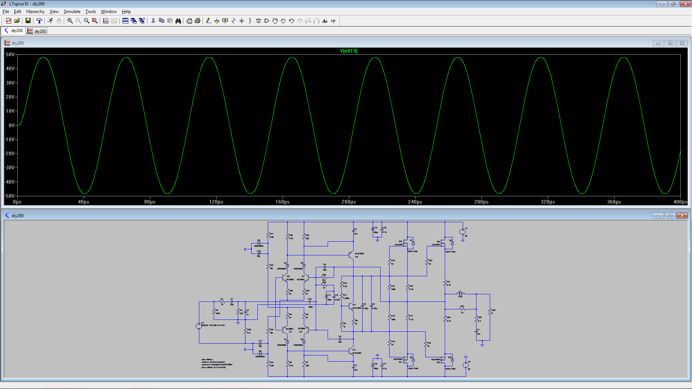Place an Inductor component

[x=250, y=21]
